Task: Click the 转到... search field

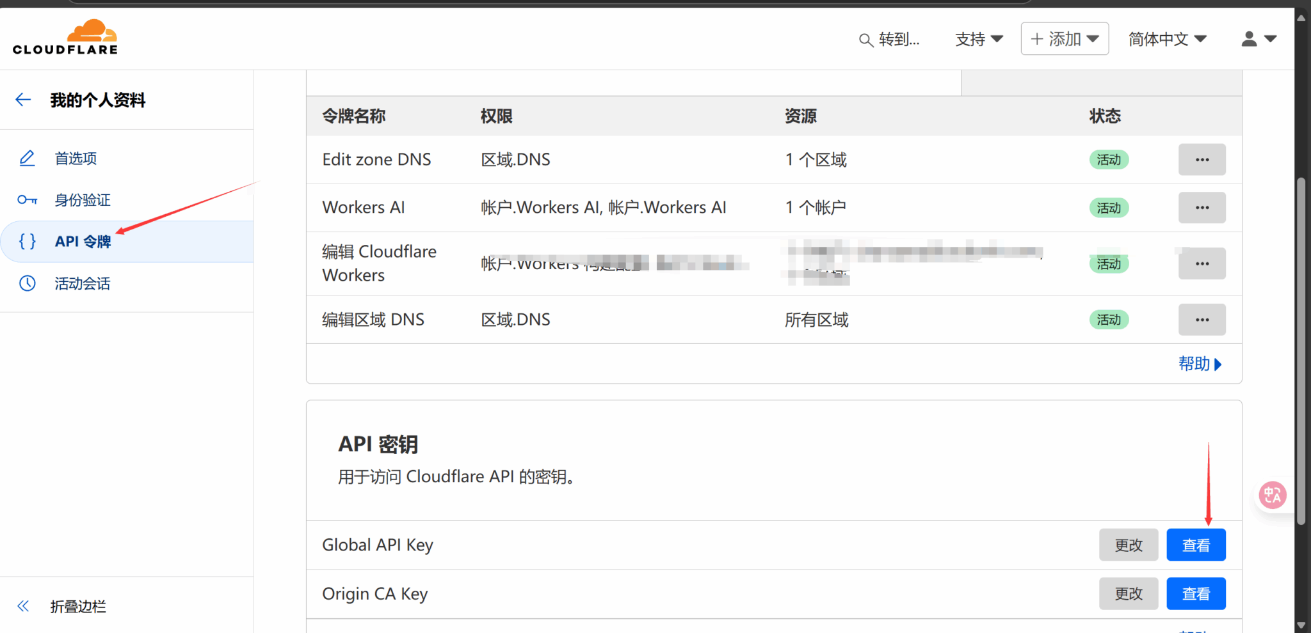Action: 890,40
